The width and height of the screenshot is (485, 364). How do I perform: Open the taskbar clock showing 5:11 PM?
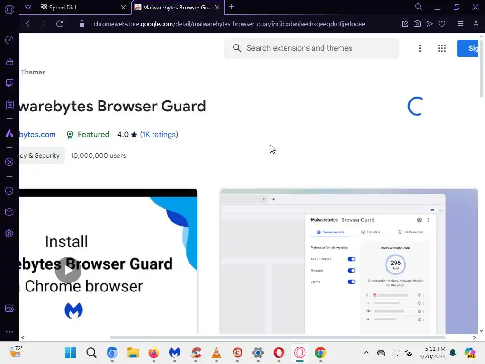click(x=432, y=353)
